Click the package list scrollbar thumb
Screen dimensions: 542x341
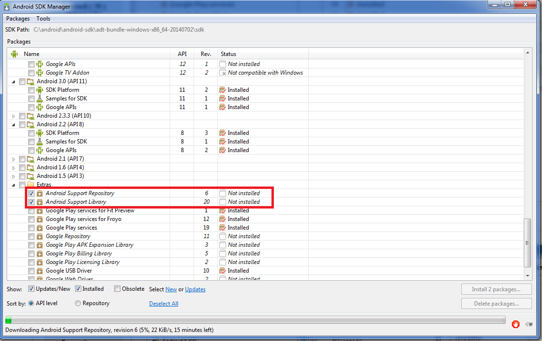tap(528, 243)
